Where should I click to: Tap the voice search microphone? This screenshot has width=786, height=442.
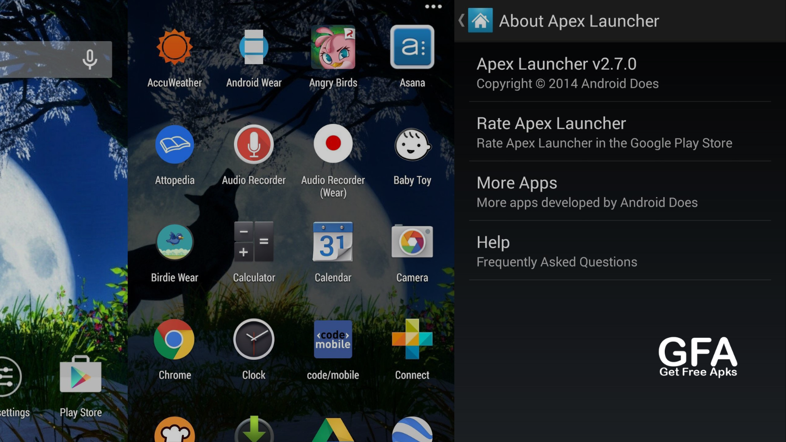pyautogui.click(x=90, y=59)
